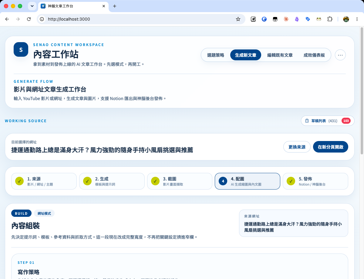Click the 在新分頁開啟 button
Viewport: 364px width, 279px height.
click(x=331, y=147)
